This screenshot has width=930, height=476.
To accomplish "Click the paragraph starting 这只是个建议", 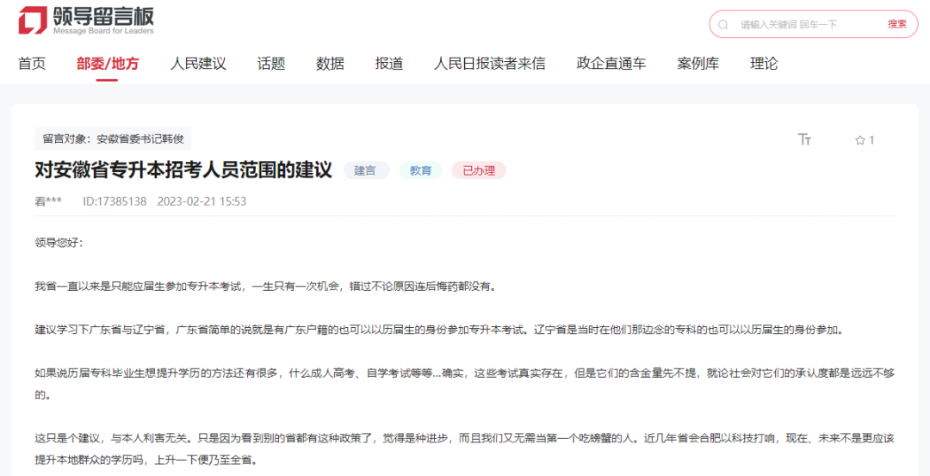I will pyautogui.click(x=464, y=448).
